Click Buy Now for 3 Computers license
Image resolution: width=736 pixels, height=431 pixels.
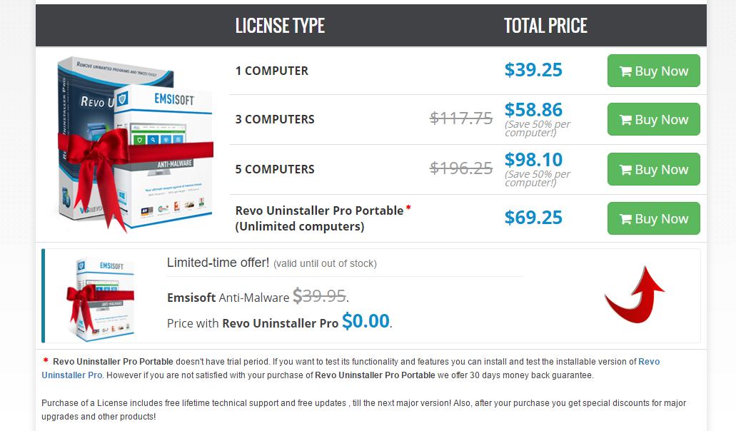coord(653,120)
